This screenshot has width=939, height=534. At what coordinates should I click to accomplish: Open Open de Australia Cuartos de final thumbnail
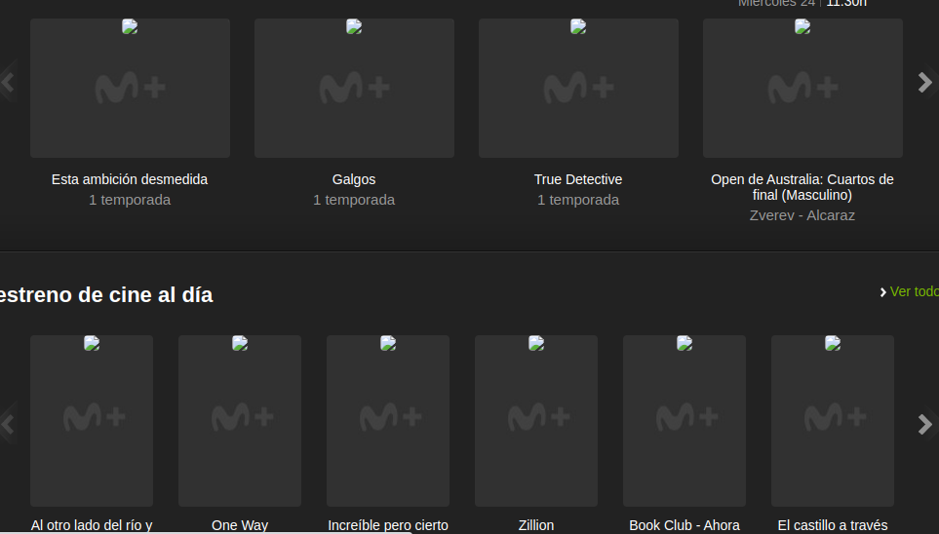tap(802, 88)
